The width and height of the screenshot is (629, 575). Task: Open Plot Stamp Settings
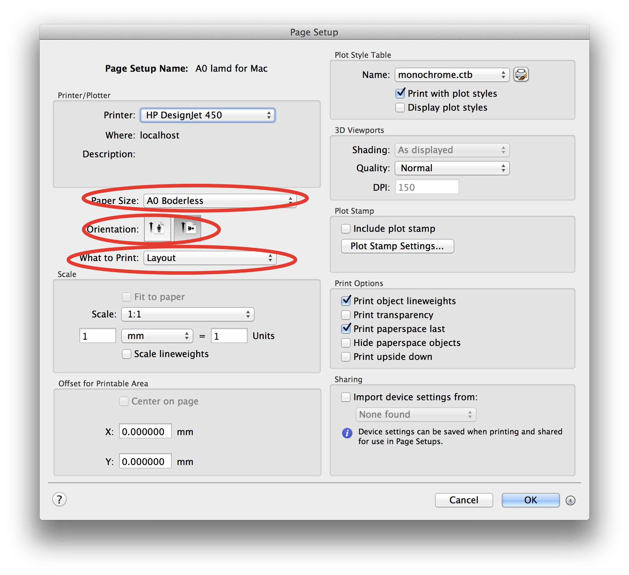(397, 246)
